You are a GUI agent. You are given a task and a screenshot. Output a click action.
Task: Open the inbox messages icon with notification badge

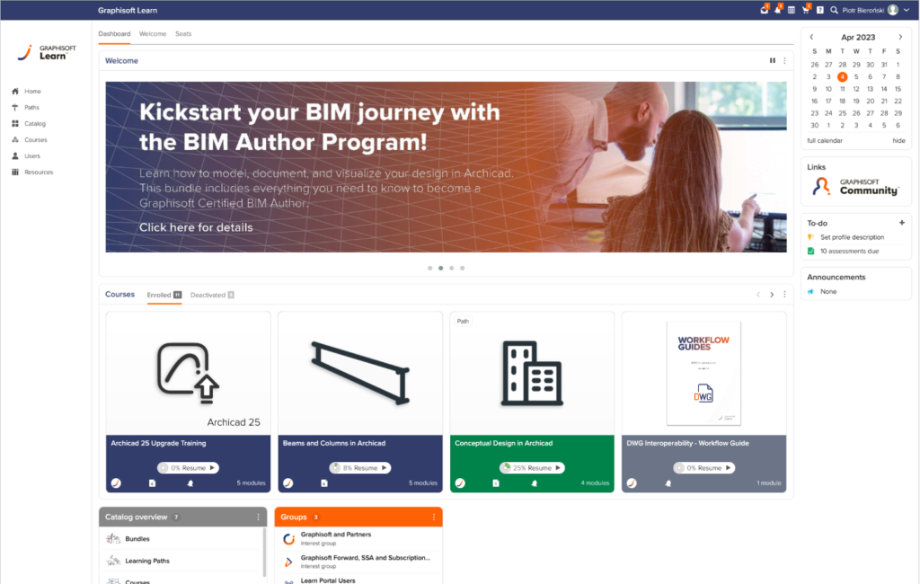point(765,9)
